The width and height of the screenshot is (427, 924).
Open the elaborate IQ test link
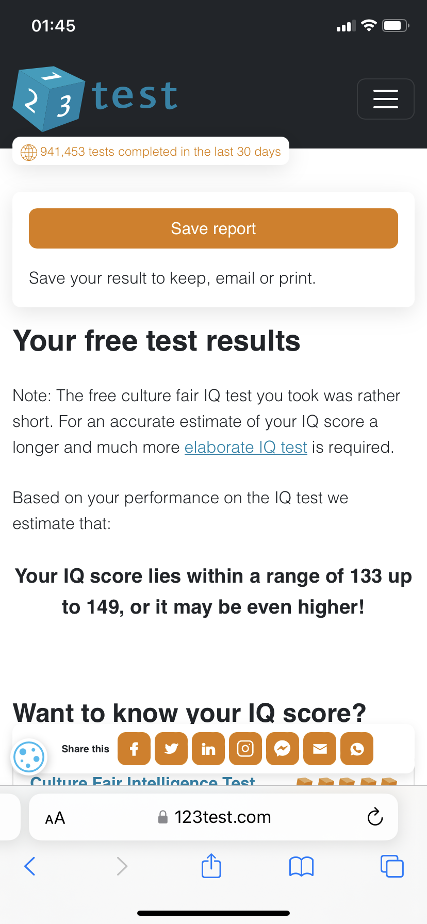[x=245, y=447]
